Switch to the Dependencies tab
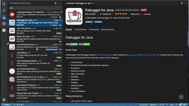Image resolution: width=189 pixels, height=106 pixels. pyautogui.click(x=107, y=29)
